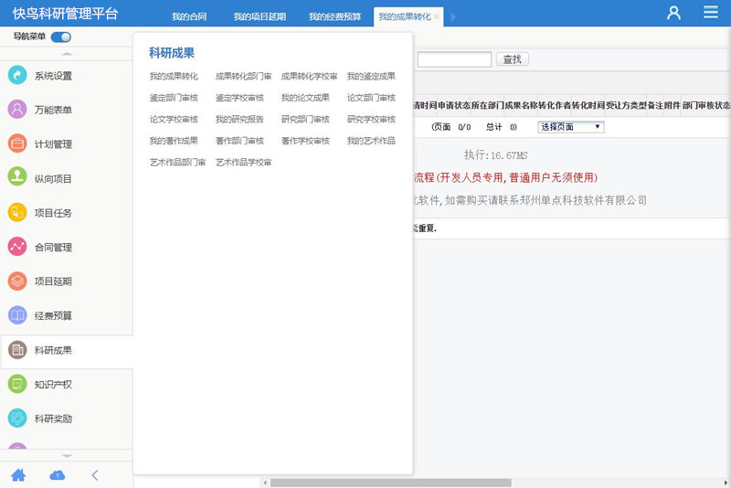Expand sidebar list downward arrow
731x488 pixels.
(67, 456)
